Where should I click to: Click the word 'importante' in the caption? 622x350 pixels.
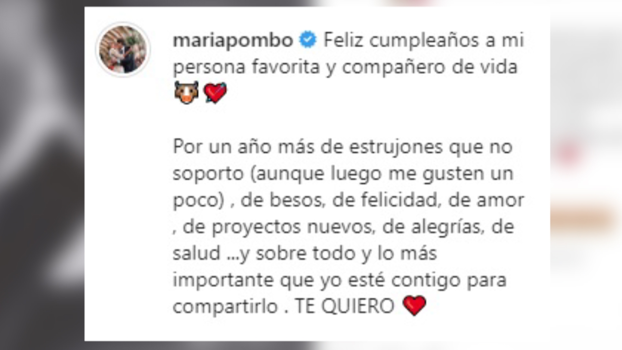tap(223, 280)
